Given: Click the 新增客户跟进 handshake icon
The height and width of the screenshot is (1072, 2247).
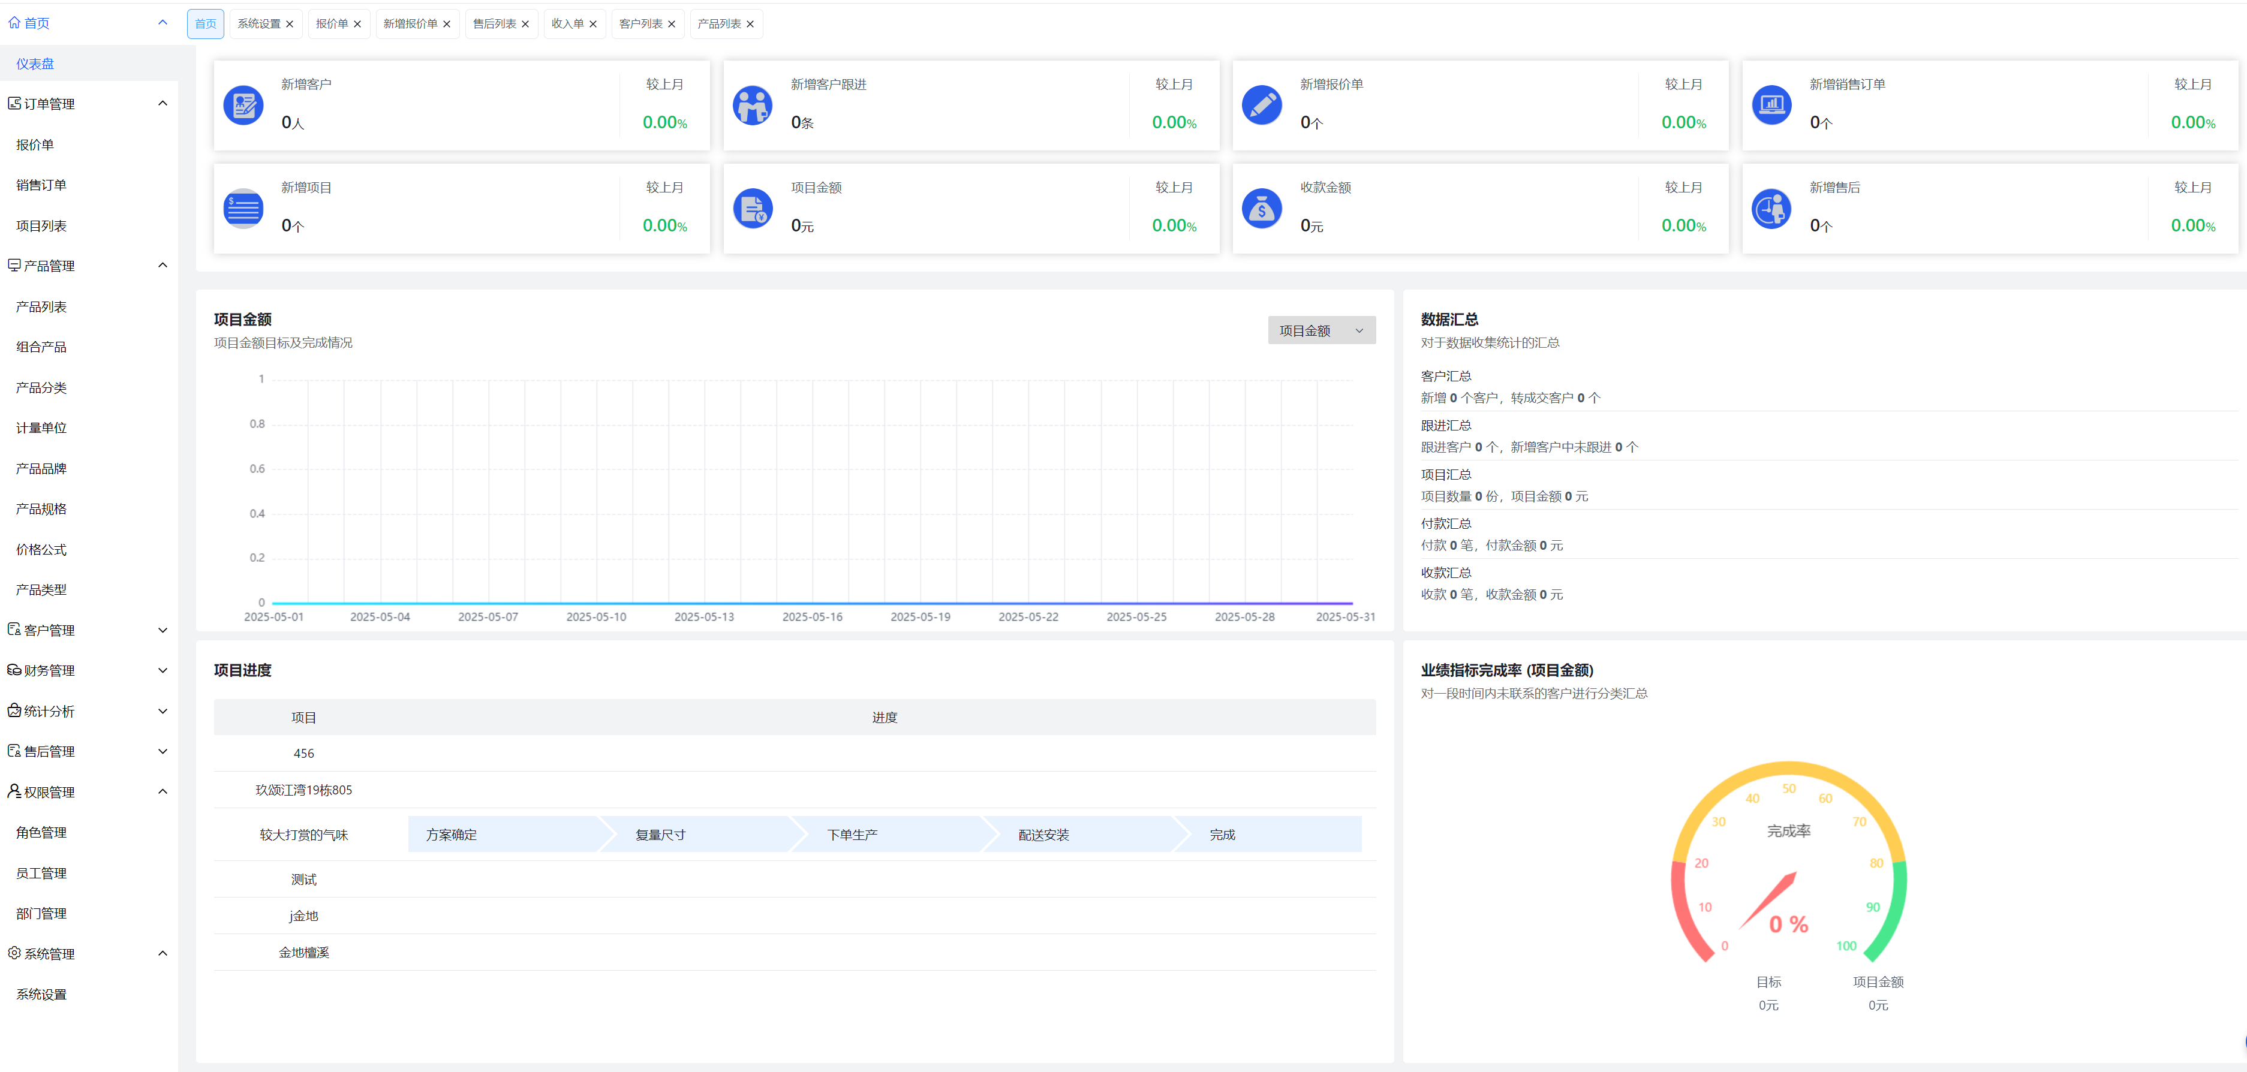Looking at the screenshot, I should tap(752, 106).
